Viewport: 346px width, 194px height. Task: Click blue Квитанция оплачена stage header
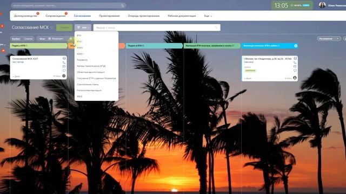pos(270,46)
